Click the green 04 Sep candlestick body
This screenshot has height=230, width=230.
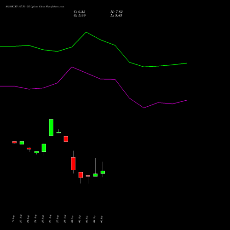95,175
